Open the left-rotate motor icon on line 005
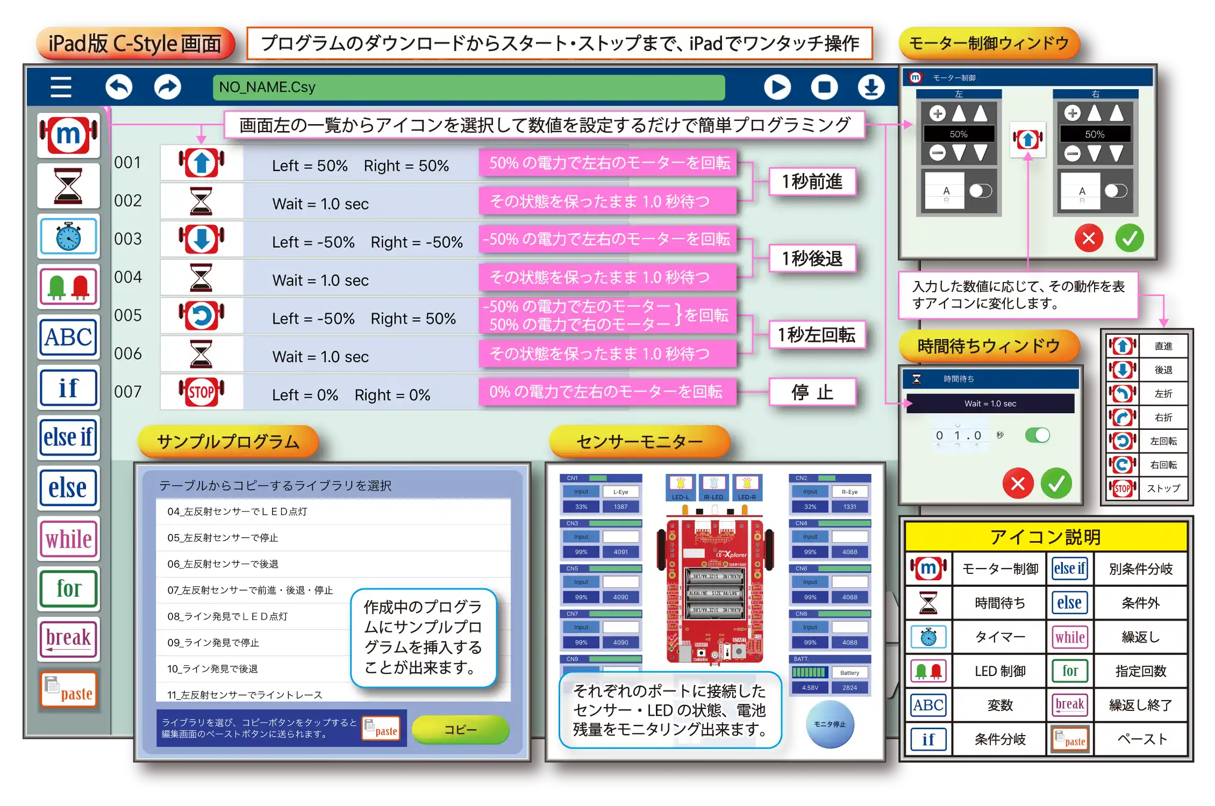 point(202,315)
